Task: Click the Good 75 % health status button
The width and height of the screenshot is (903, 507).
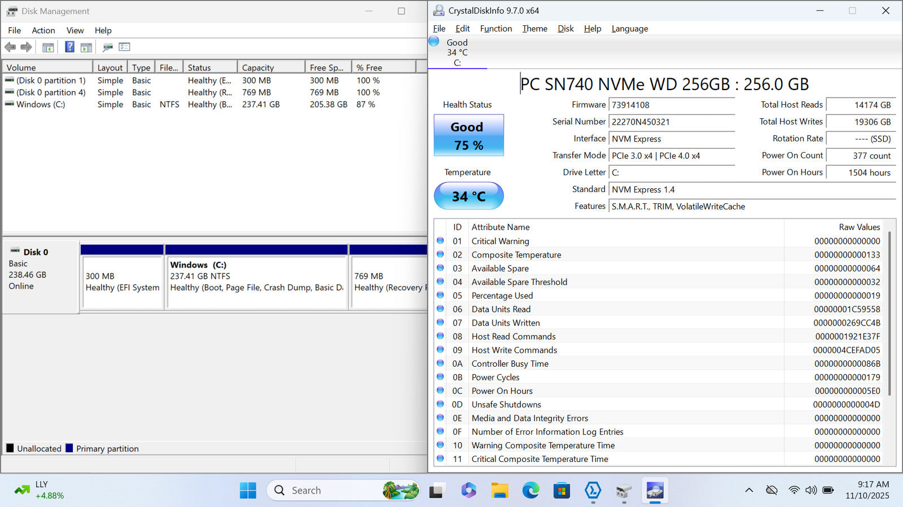Action: pyautogui.click(x=468, y=136)
